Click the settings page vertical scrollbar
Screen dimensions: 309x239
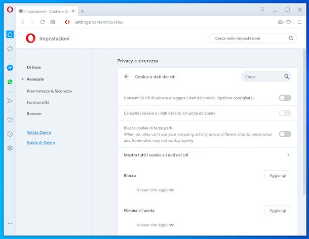[x=304, y=122]
